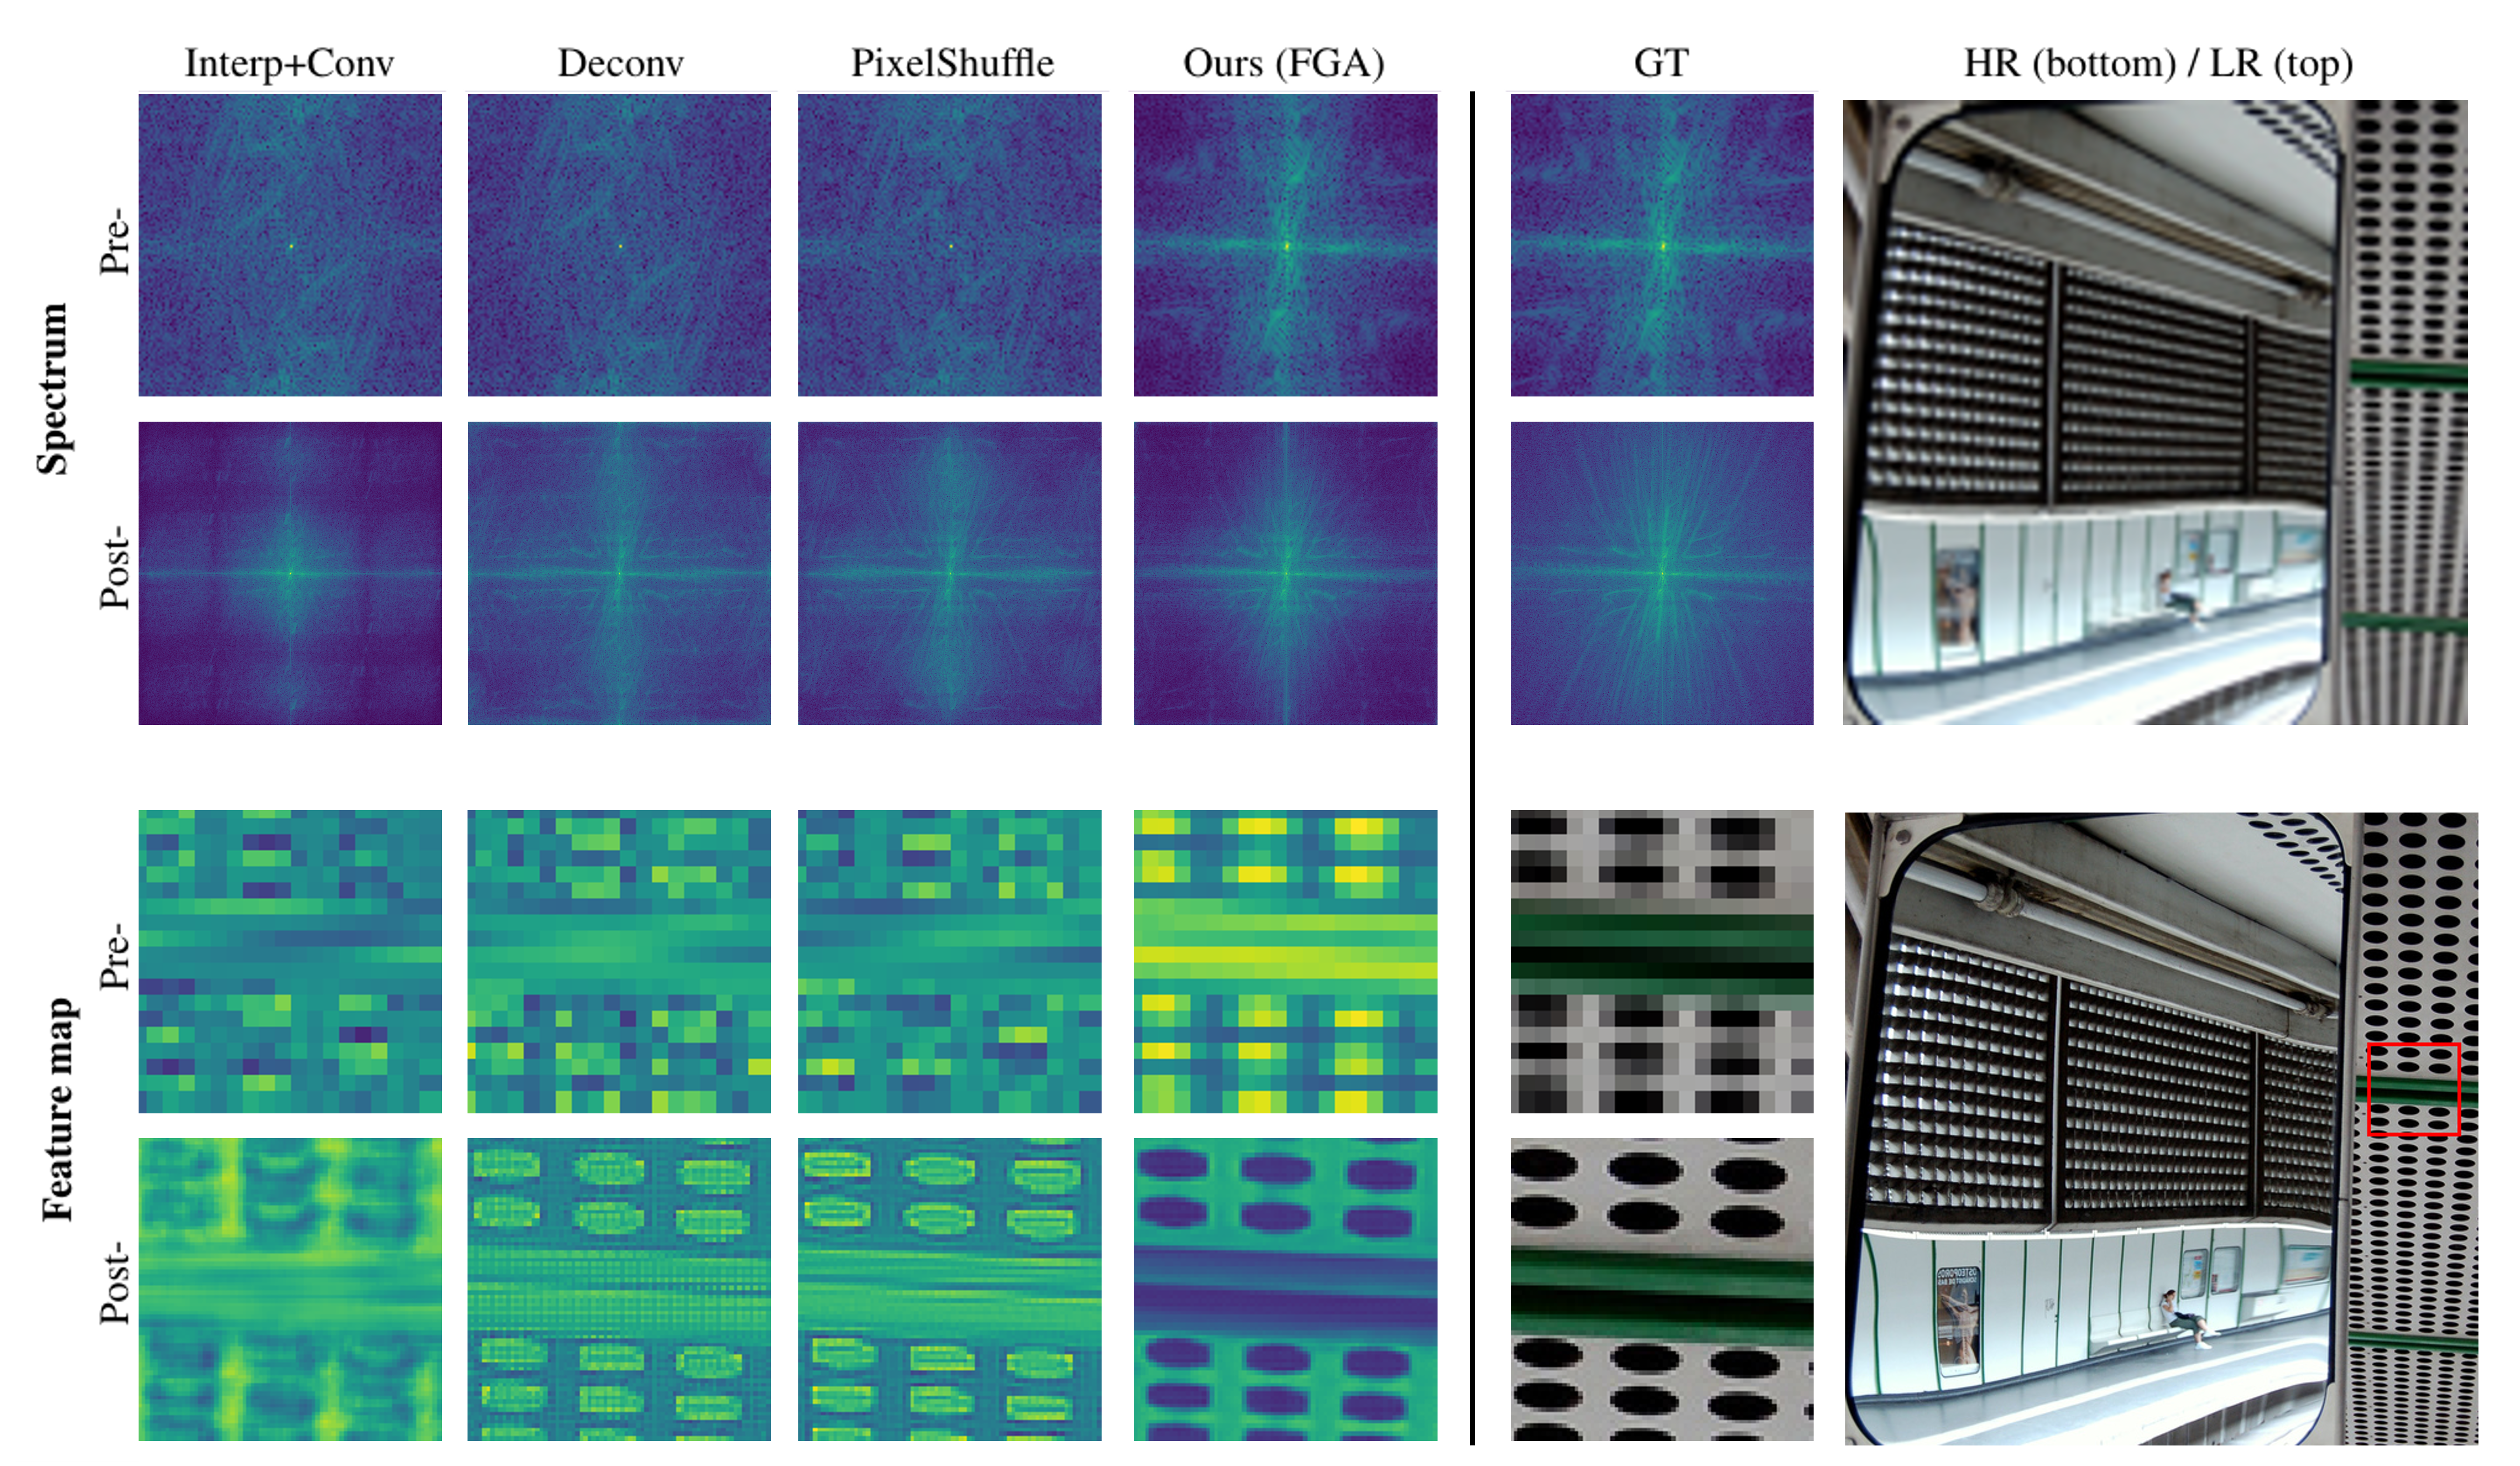The image size is (2520, 1466).
Task: Click the GT column header
Action: coord(1661,64)
